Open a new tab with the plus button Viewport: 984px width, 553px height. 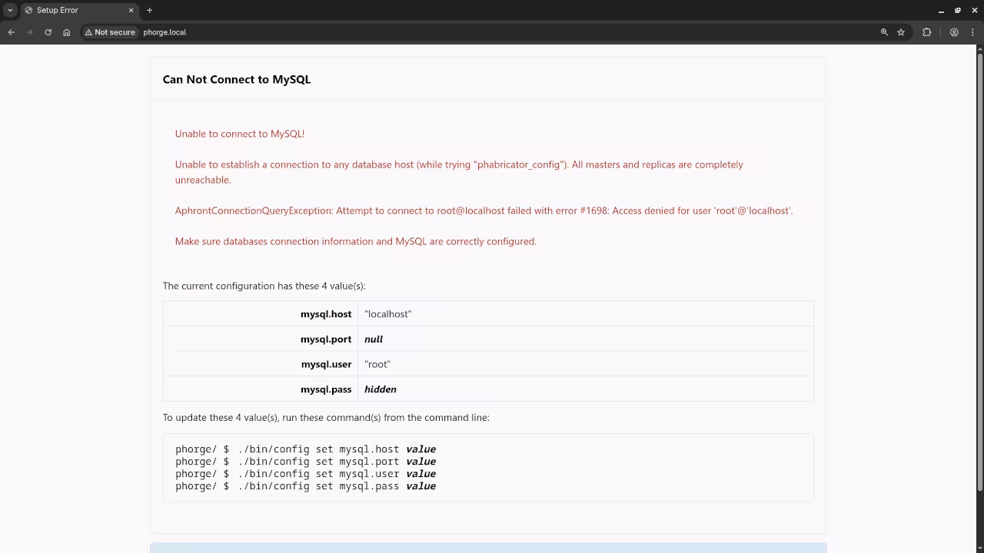pyautogui.click(x=149, y=10)
